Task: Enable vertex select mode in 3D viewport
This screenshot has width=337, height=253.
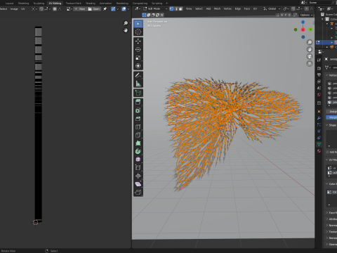Action: (x=171, y=9)
